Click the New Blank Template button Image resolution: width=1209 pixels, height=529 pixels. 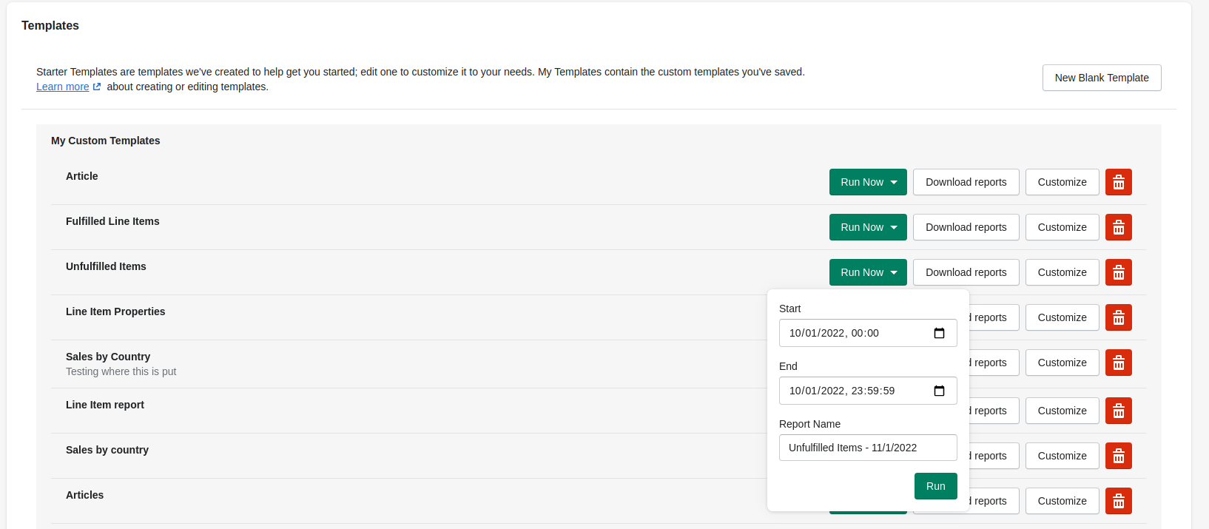(1102, 78)
